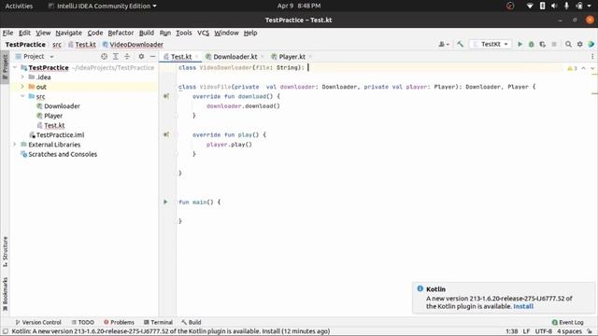The width and height of the screenshot is (598, 336).
Task: Toggle the Build tool window
Action: pos(191,322)
